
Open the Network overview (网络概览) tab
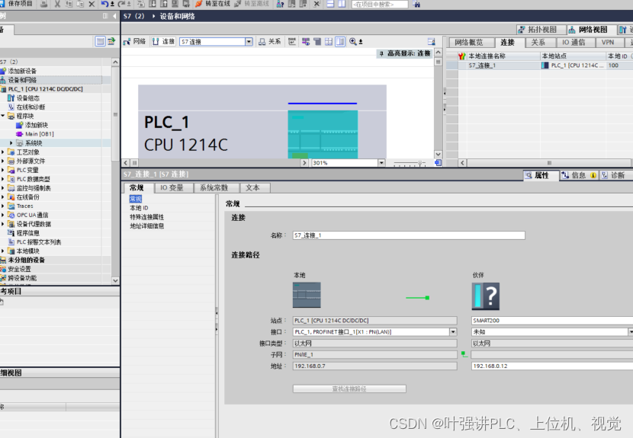(x=469, y=43)
